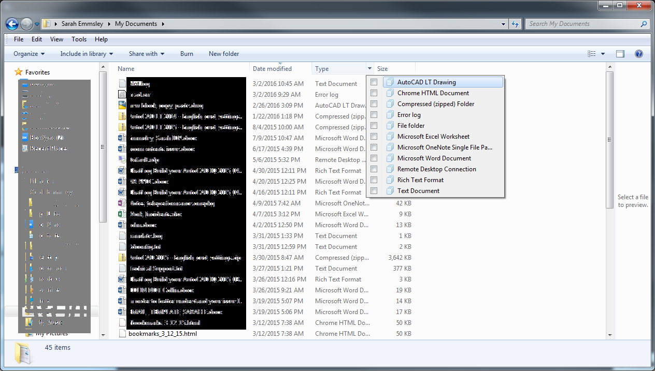
Task: Expand the arrow after My Documents breadcrumb
Action: click(163, 24)
